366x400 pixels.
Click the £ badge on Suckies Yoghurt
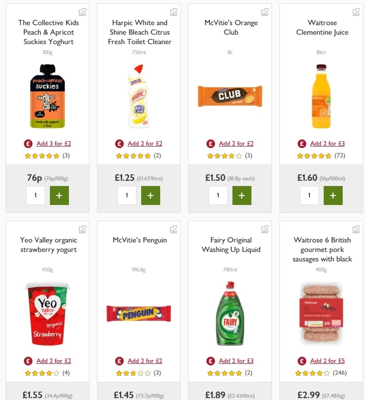[x=27, y=143]
